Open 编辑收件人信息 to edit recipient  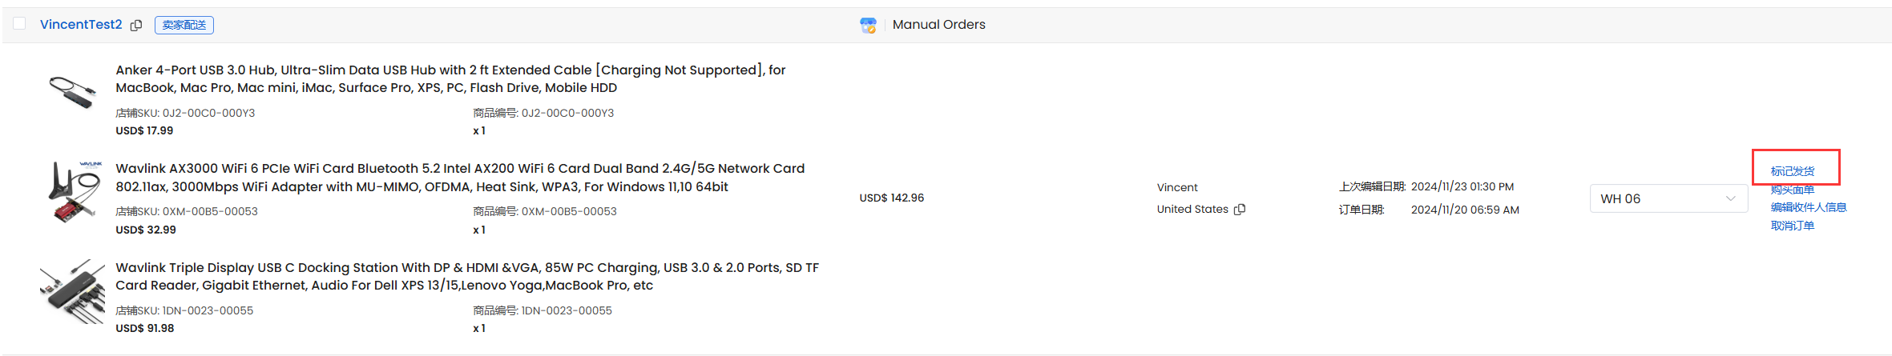pyautogui.click(x=1809, y=207)
